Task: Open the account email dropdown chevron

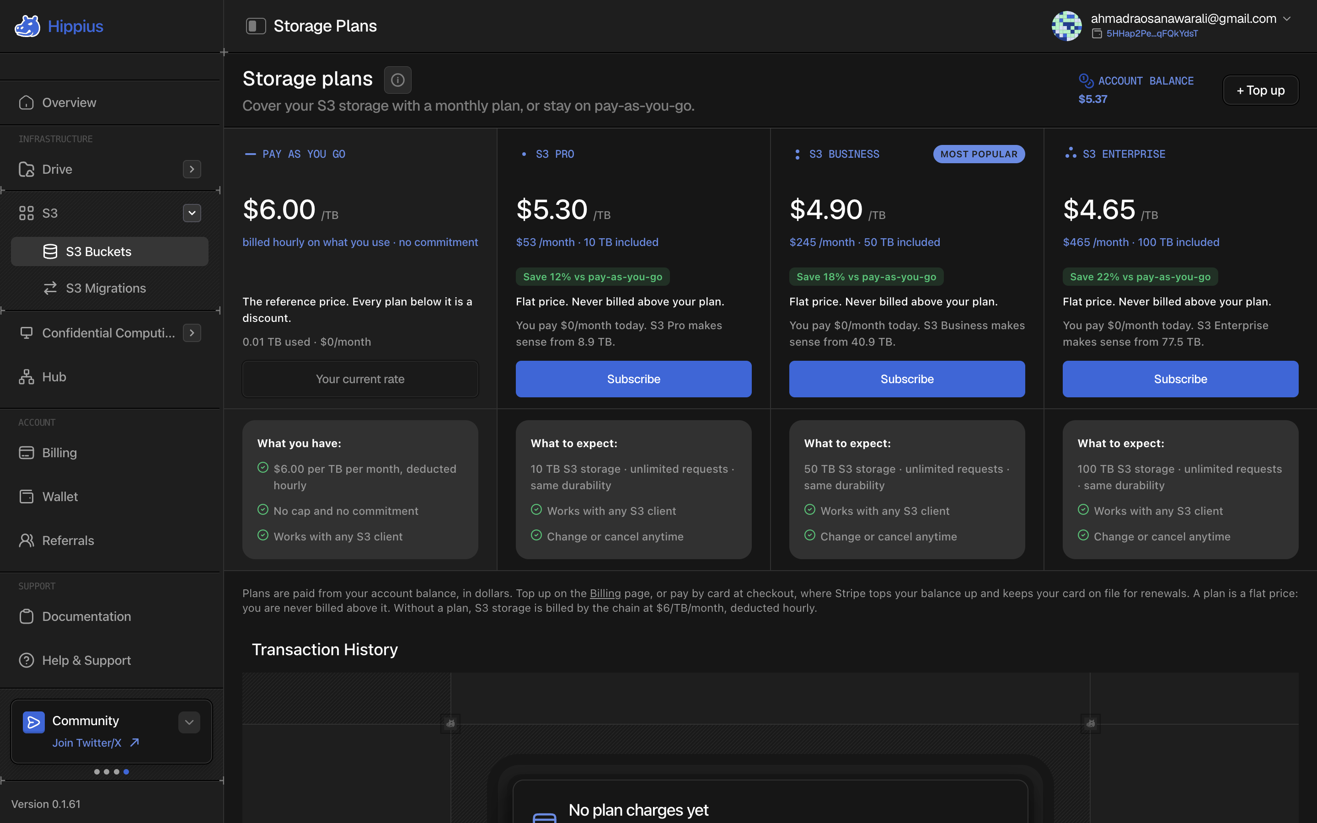Action: pos(1287,19)
